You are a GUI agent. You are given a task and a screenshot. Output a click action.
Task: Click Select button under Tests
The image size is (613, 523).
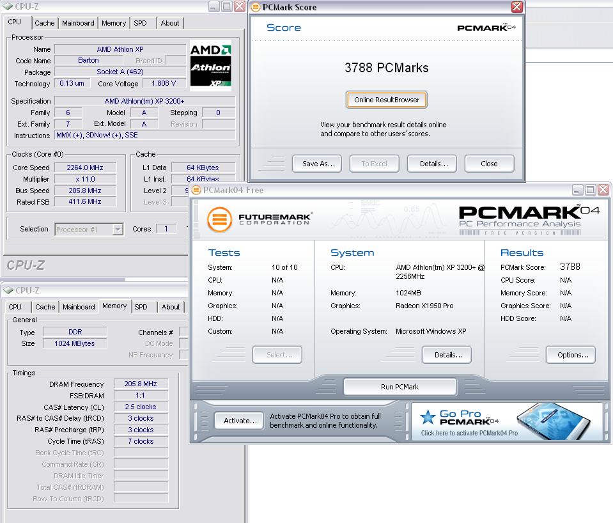click(277, 355)
